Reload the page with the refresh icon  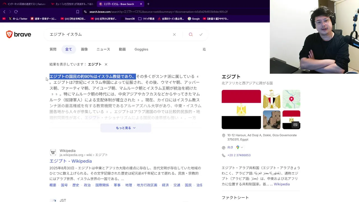[16, 12]
